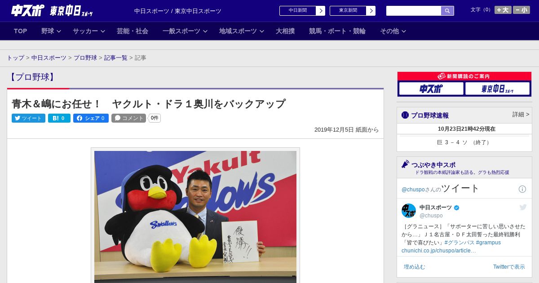Viewport: 539px width, 283px height.
Task: Click the プロ野球 breadcrumb link
Action: tap(85, 58)
